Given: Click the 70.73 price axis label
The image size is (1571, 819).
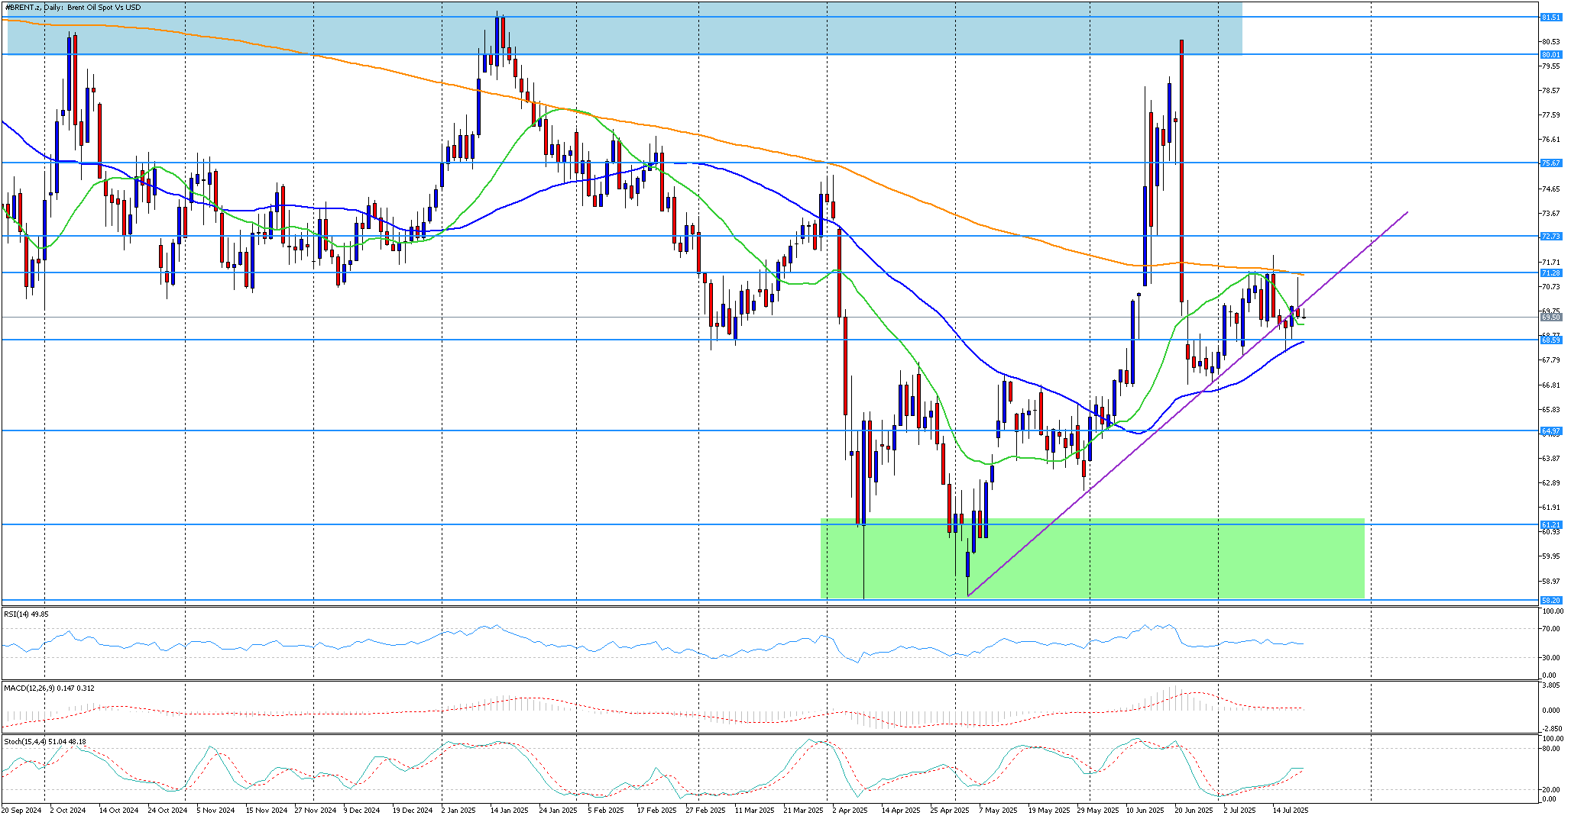Looking at the screenshot, I should [x=1550, y=286].
